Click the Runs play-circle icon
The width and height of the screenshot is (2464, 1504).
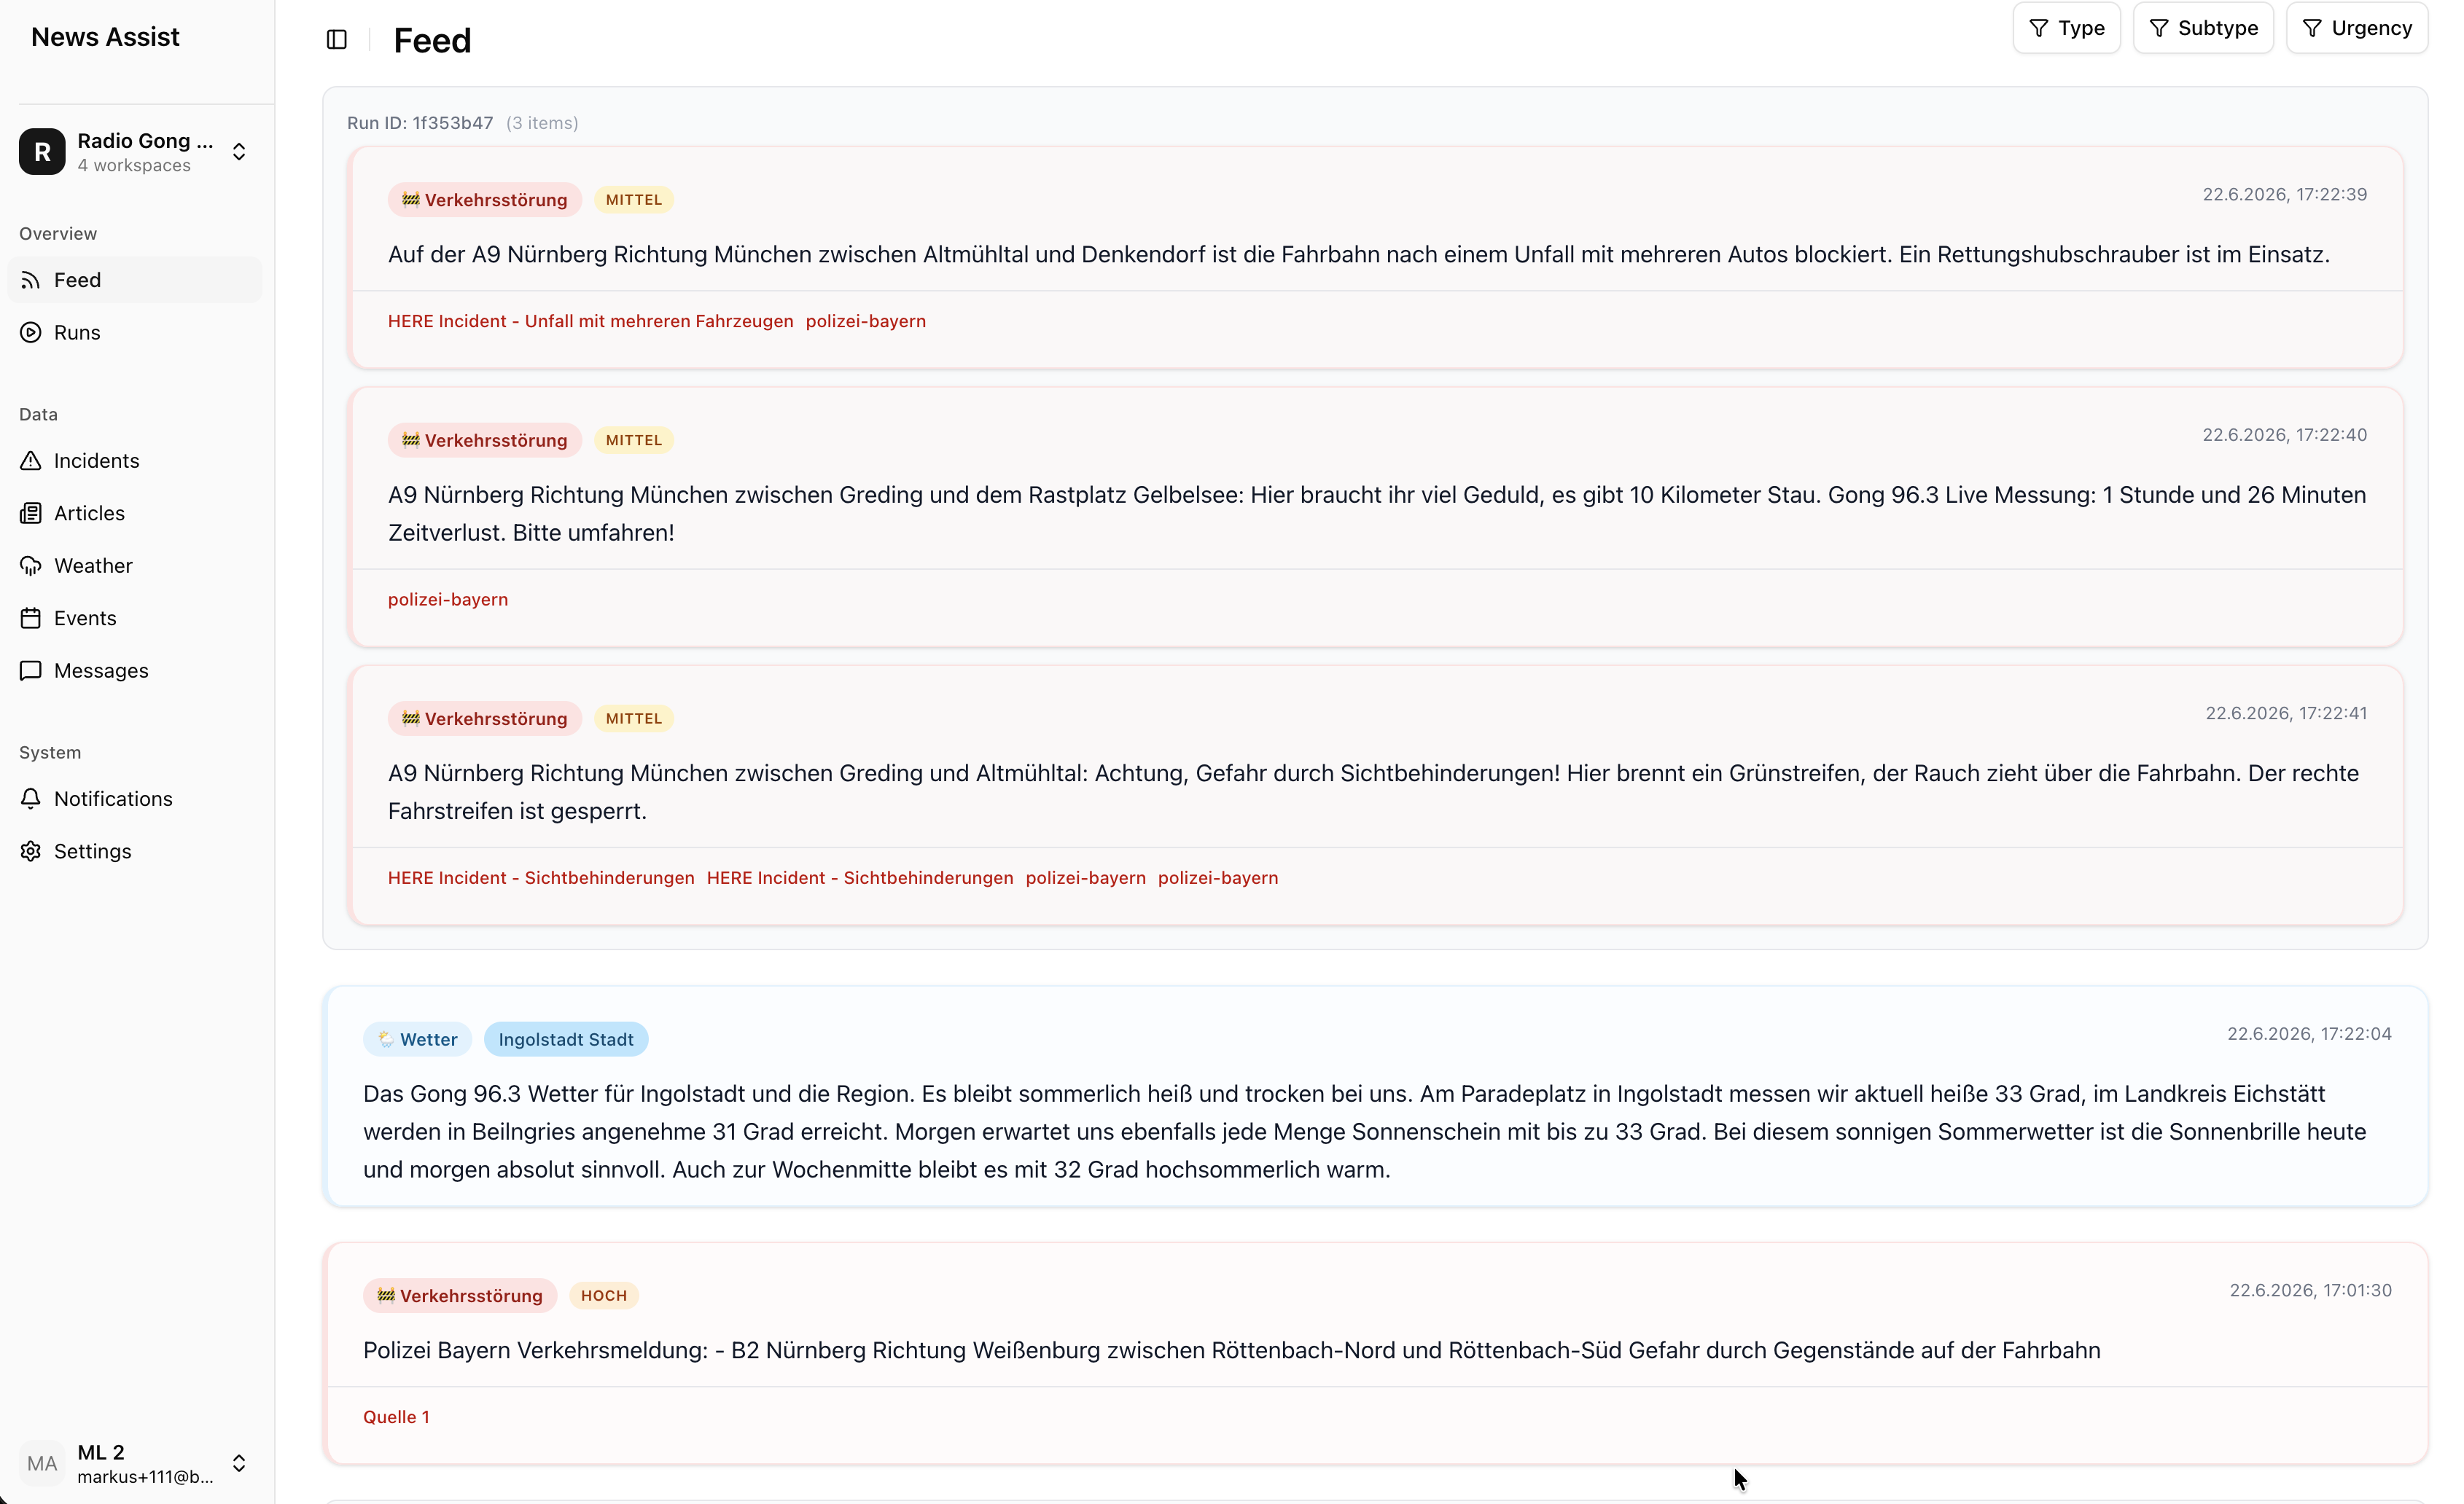coord(31,332)
